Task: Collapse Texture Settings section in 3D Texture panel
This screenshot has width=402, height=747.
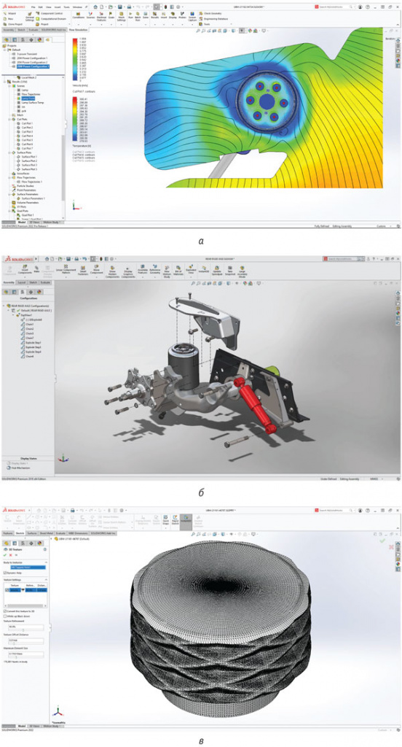Action: coord(46,580)
